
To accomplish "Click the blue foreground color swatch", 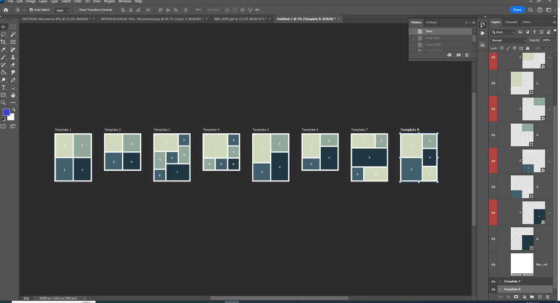I will pyautogui.click(x=6, y=113).
